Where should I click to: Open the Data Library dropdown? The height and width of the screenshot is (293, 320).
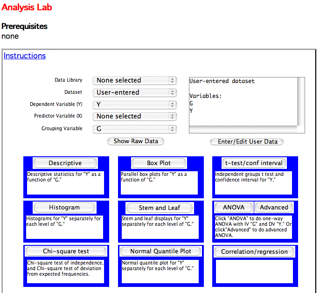(134, 80)
